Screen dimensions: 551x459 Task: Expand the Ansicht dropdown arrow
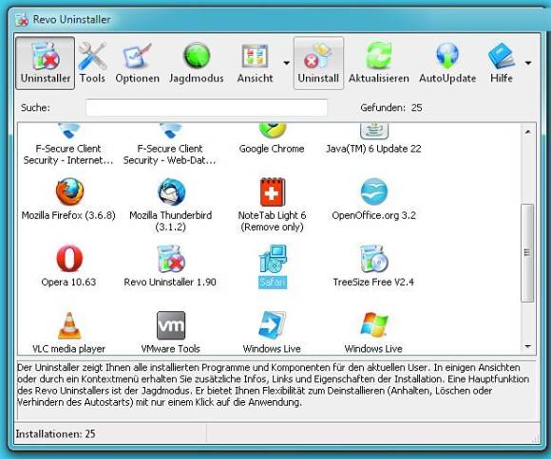pos(286,64)
